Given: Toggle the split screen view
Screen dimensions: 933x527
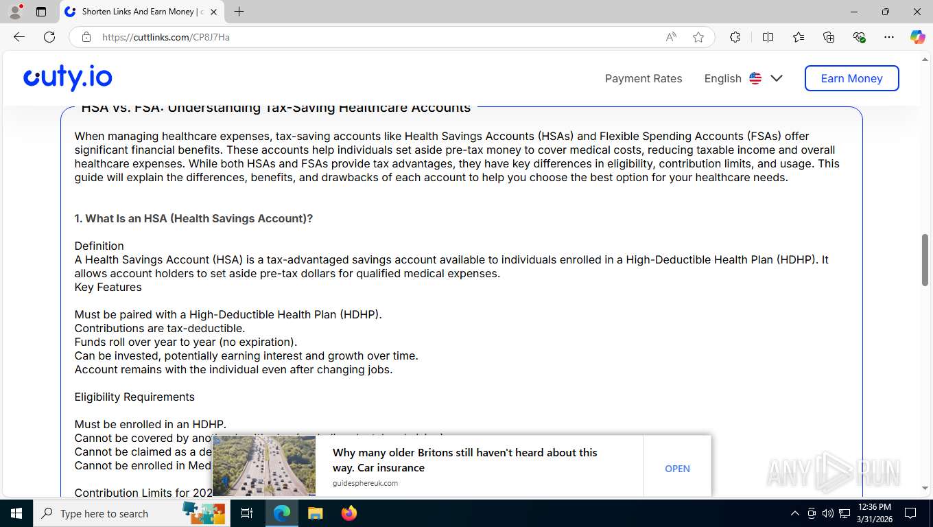Looking at the screenshot, I should (x=768, y=37).
